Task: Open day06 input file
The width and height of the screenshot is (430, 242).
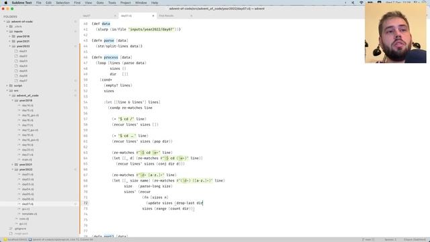Action: [x=23, y=76]
